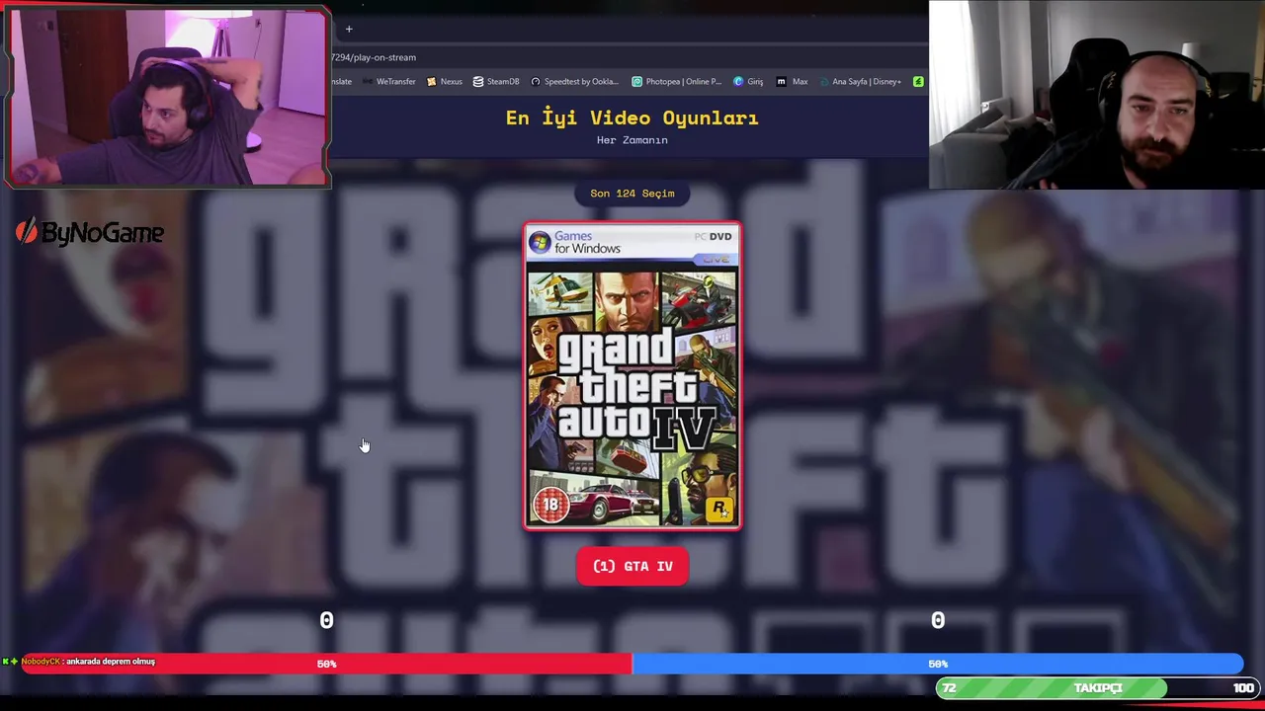This screenshot has width=1265, height=711.
Task: Click the Giriş favicon icon
Action: (x=738, y=82)
